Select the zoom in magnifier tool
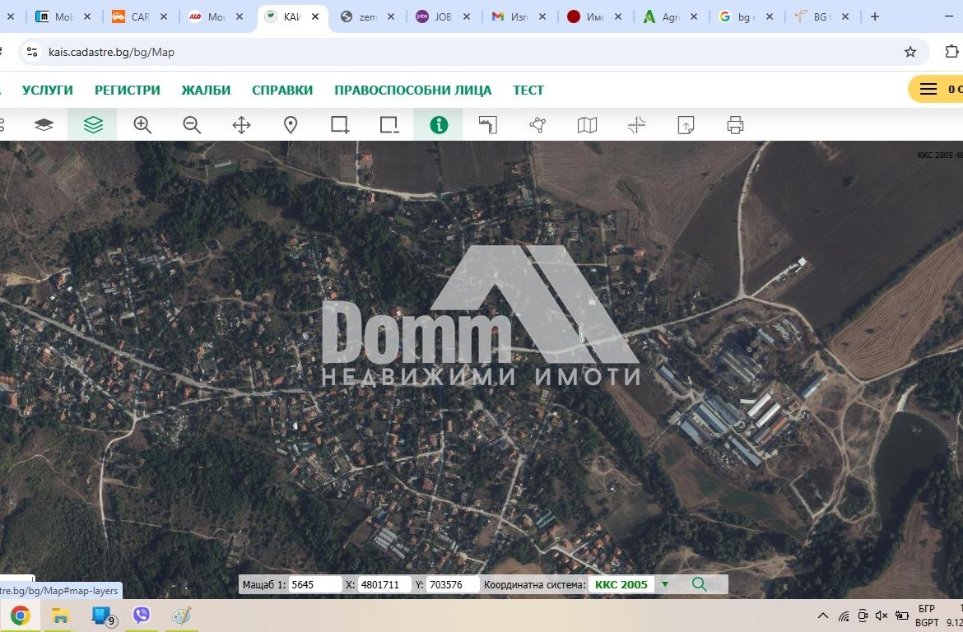This screenshot has width=963, height=632. click(142, 125)
